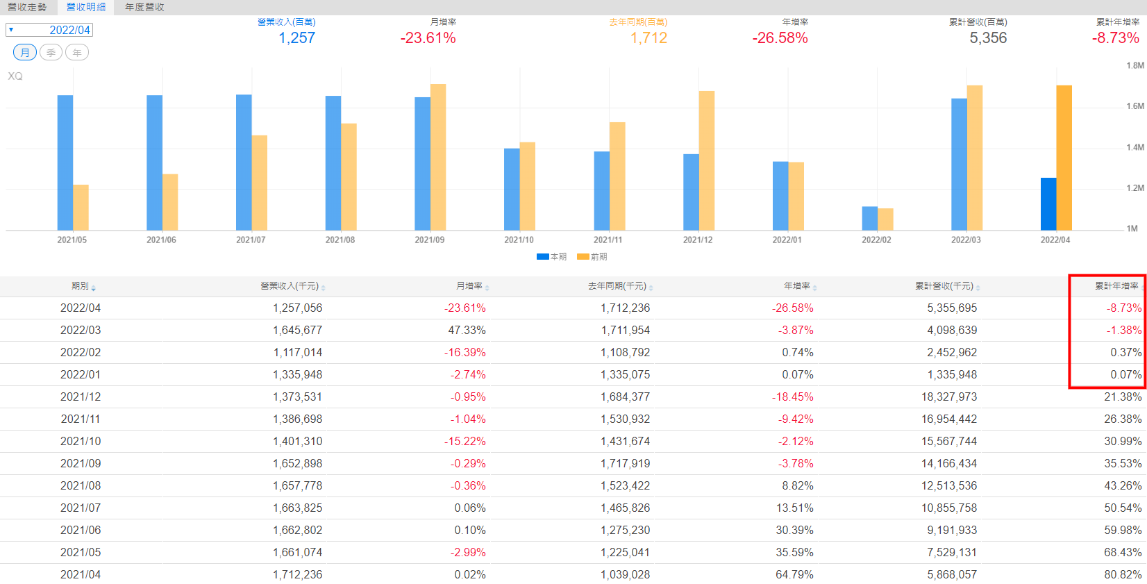This screenshot has height=584, width=1147.
Task: Select the 2021/06 table row period cell
Action: (81, 530)
